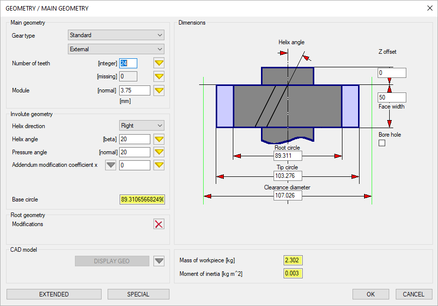Click the Face width input field

[392, 97]
